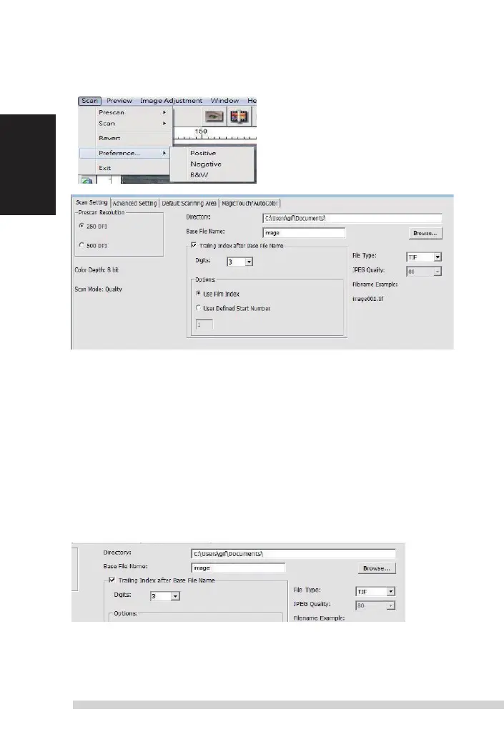Click the 'image001.tif' filename example text
Viewport: 504px width, 742px height.
point(367,299)
